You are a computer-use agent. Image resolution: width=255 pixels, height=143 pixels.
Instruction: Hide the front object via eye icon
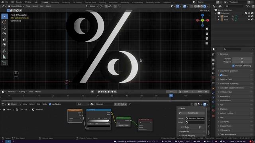click(249, 19)
